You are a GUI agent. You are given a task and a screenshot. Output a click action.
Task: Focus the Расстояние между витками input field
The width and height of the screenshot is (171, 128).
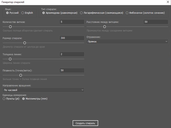point(156,22)
